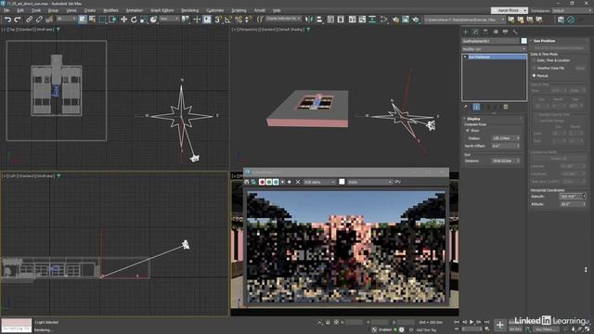The height and width of the screenshot is (334, 594).
Task: Click the object color swatch beside name
Action: click(523, 41)
